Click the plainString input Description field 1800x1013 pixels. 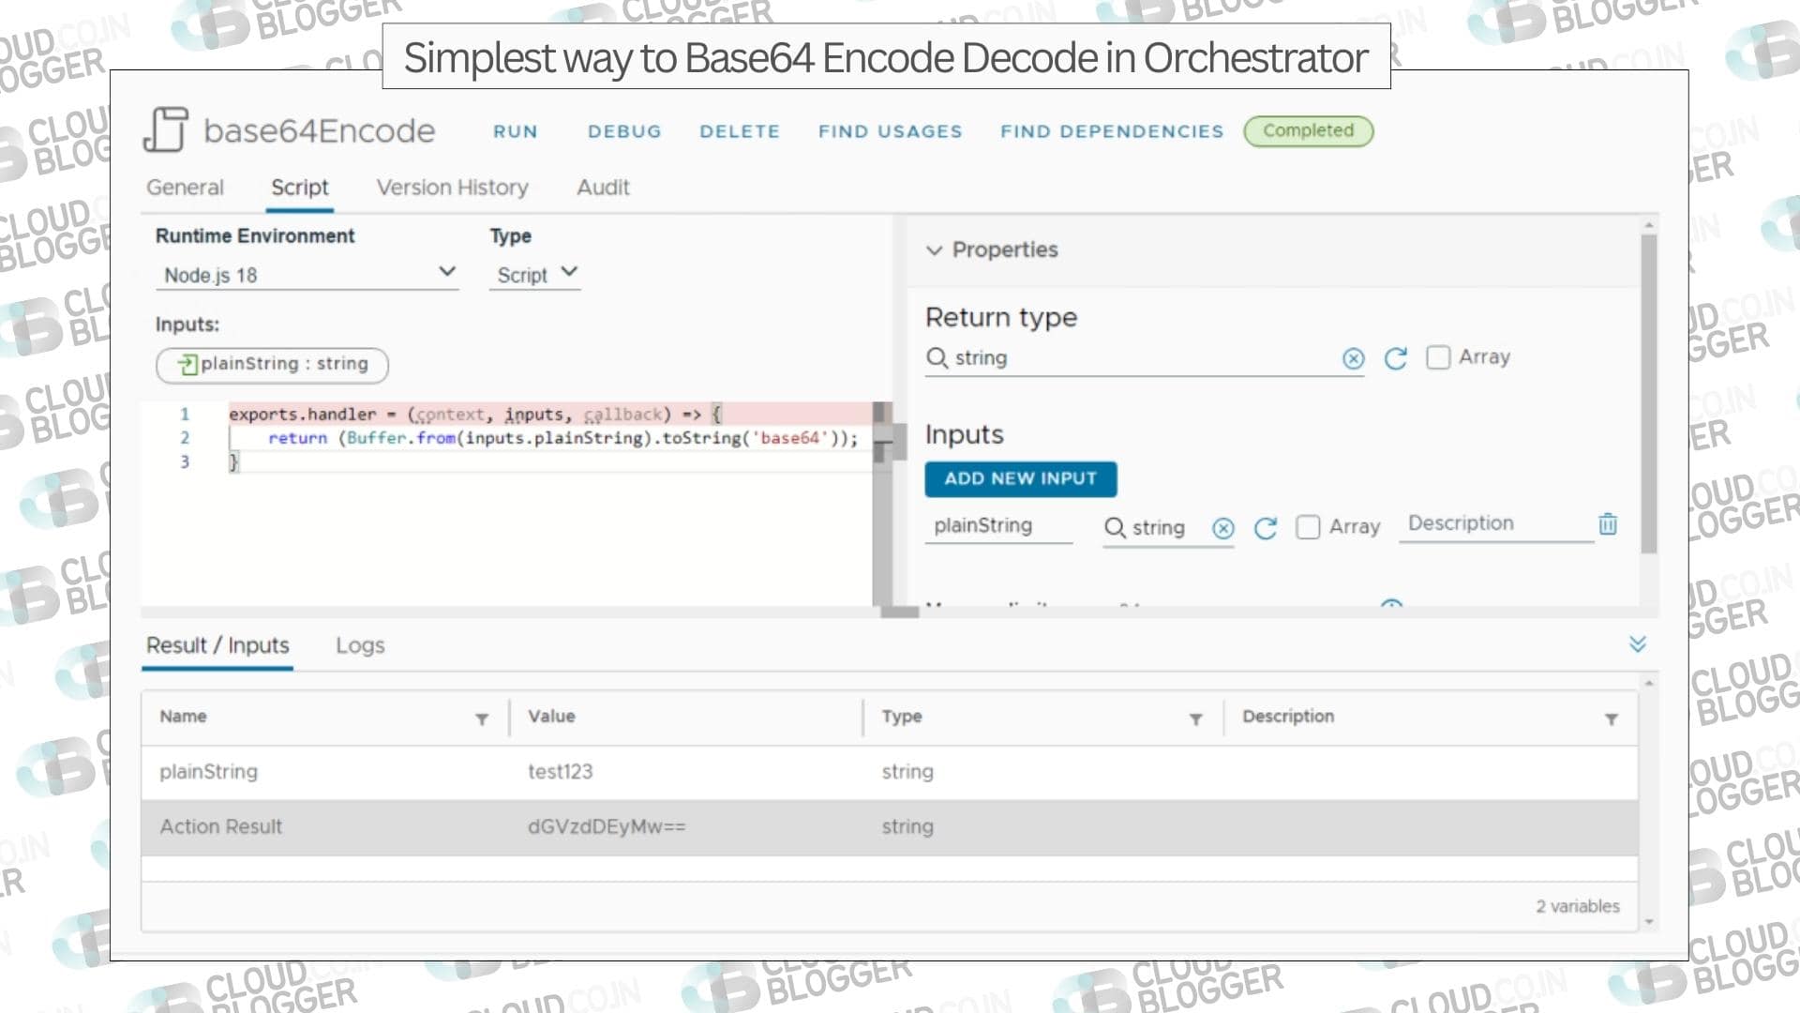[1495, 523]
